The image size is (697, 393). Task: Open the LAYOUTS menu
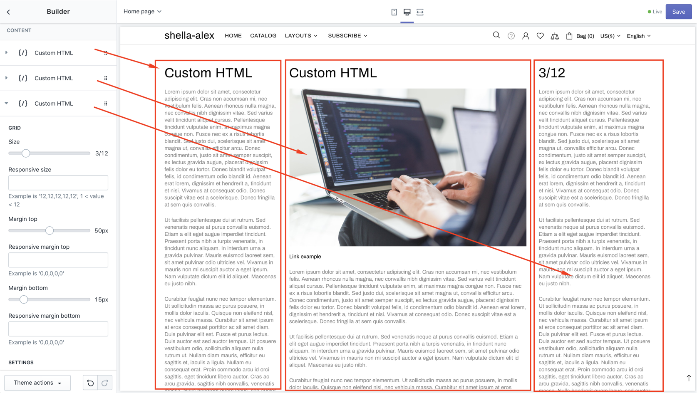click(301, 36)
